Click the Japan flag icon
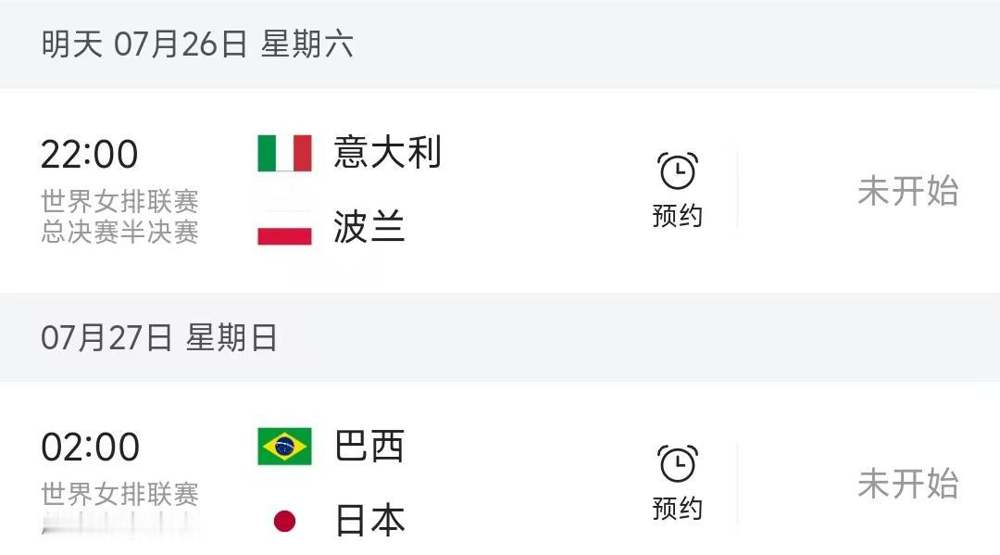Image resolution: width=1000 pixels, height=555 pixels. pyautogui.click(x=284, y=521)
